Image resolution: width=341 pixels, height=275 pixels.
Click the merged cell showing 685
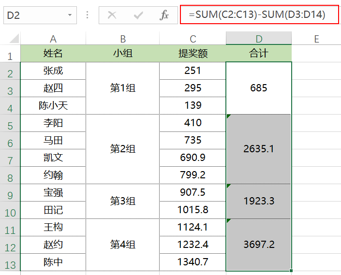259,88
